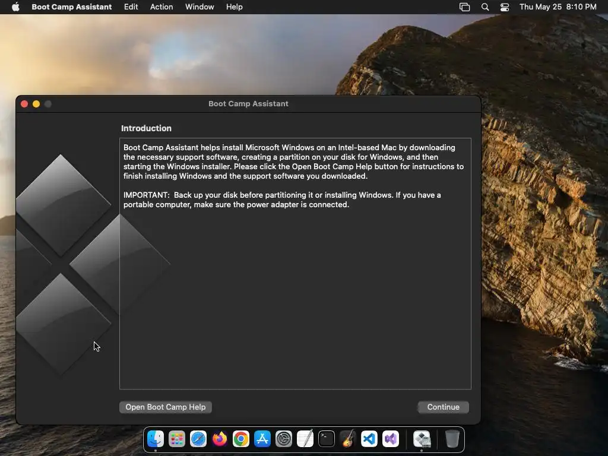Click the date and time in the menu bar

click(x=558, y=7)
